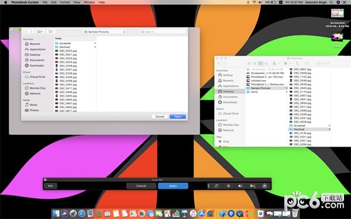Select Downloads in the Open dialog sidebar
Image resolution: width=351 pixels, height=219 pixels.
point(35,65)
